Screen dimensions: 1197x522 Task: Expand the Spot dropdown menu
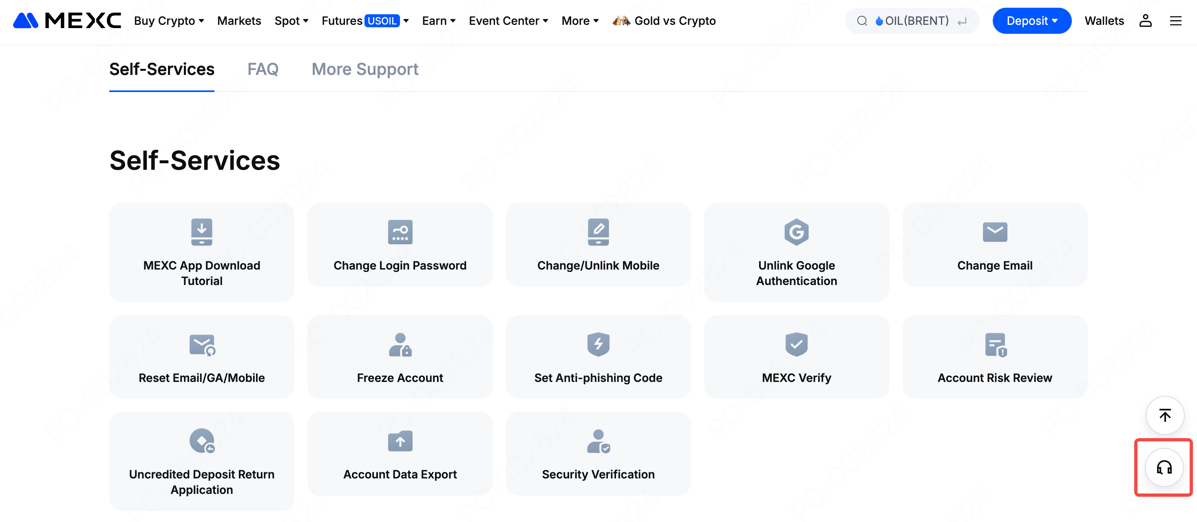pos(292,21)
